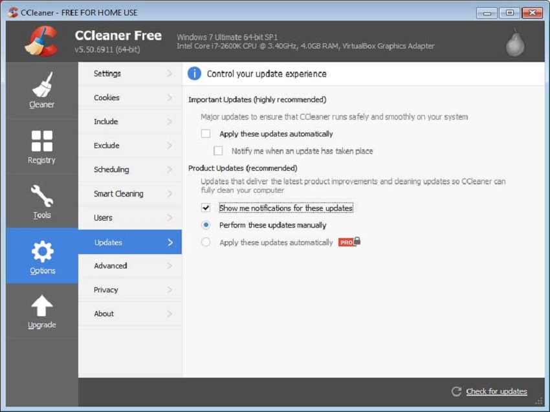Enable Apply these updates automatically checkbox
550x412 pixels.
pyautogui.click(x=206, y=134)
